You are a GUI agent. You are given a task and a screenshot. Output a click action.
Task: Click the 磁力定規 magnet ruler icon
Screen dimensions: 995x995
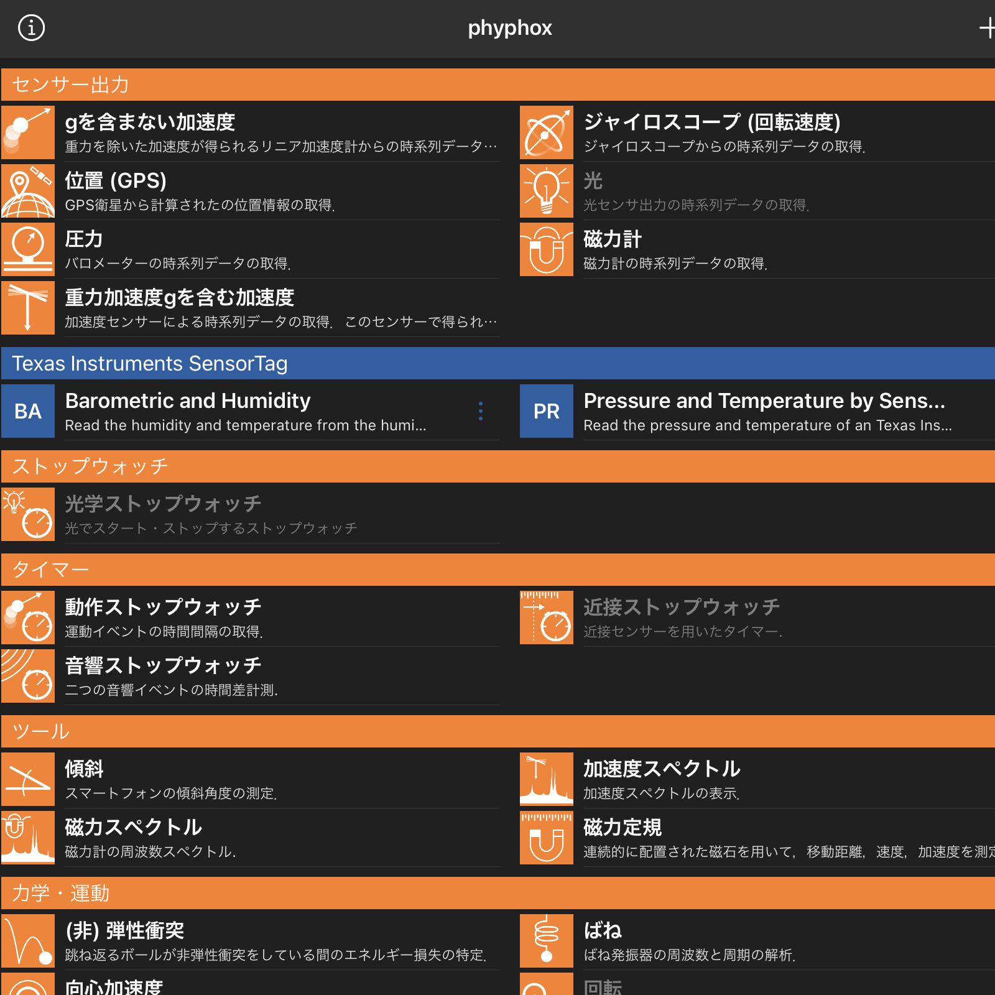click(x=547, y=838)
